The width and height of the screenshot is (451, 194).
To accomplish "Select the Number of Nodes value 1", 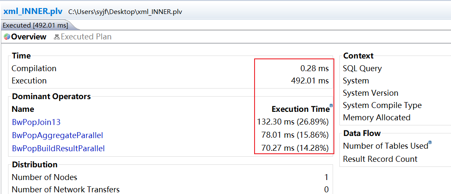I will pyautogui.click(x=326, y=177).
